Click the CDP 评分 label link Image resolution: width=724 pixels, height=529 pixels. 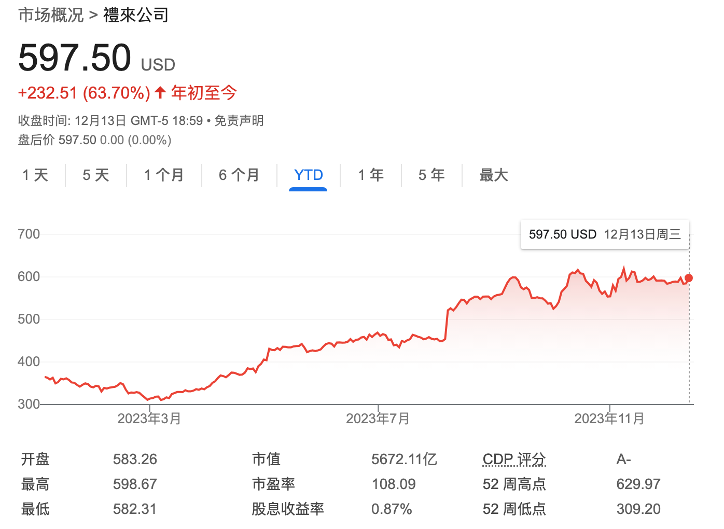[x=514, y=459]
